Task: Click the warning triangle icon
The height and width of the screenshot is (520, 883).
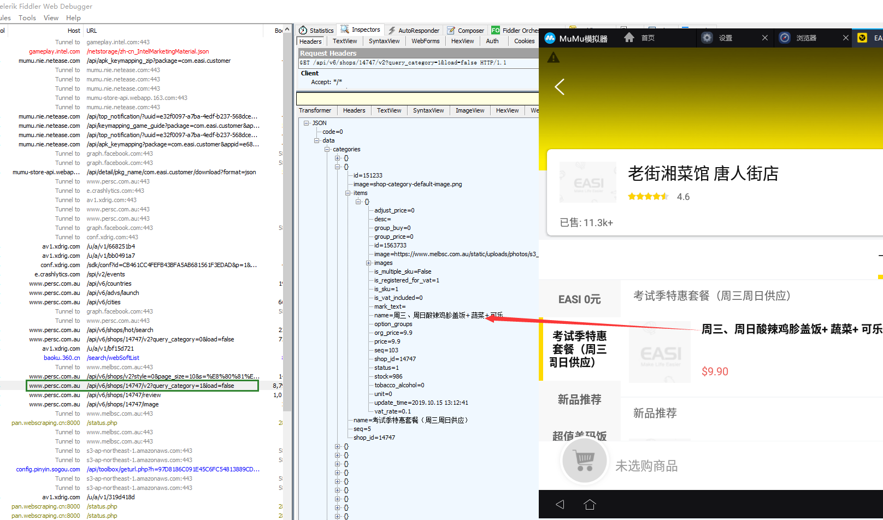Action: (x=554, y=57)
